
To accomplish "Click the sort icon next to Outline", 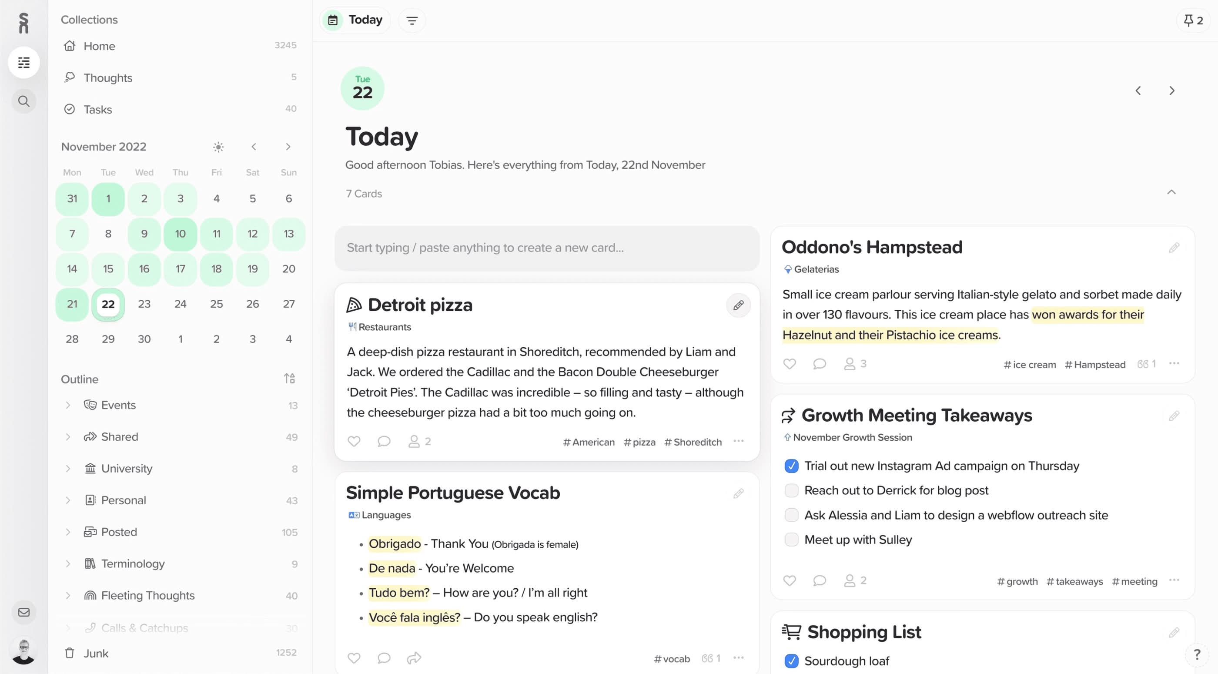I will coord(289,379).
